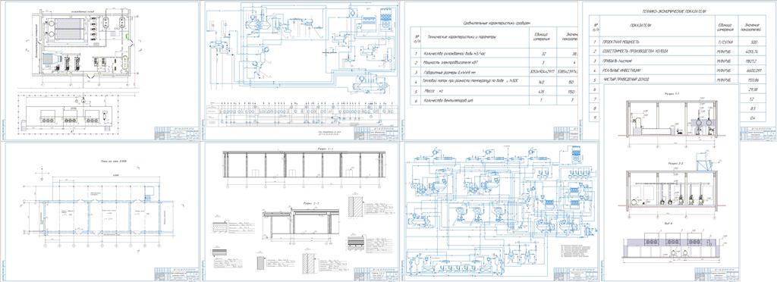Click the 'ТЕХНИКО-ЭКОНОМИЧЕСКИЕ ПОКАЗАТЕЛИ' heading
This screenshot has height=282, width=777.
tap(674, 11)
